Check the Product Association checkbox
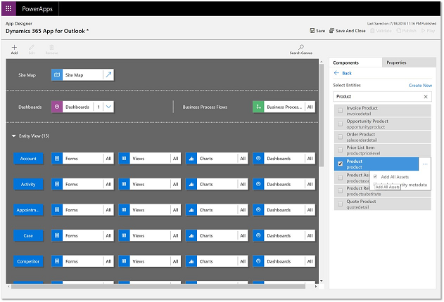 340,178
